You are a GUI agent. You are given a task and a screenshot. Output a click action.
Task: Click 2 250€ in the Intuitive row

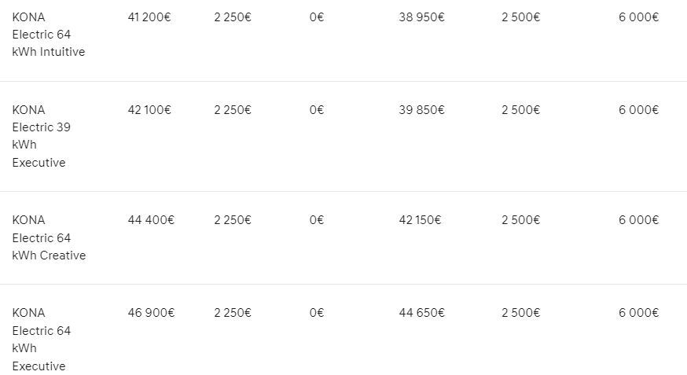(233, 17)
